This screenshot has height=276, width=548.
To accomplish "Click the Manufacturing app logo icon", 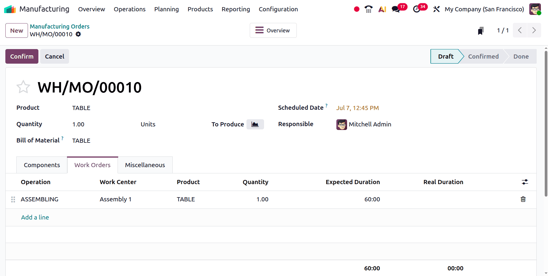I will tap(10, 9).
